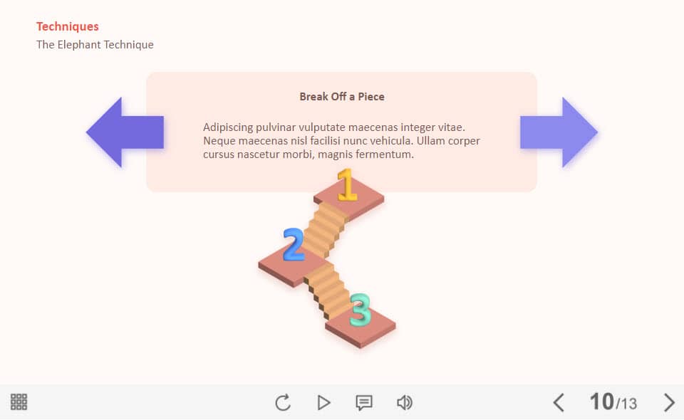
Task: Click the slide counter 10/13
Action: coord(613,401)
